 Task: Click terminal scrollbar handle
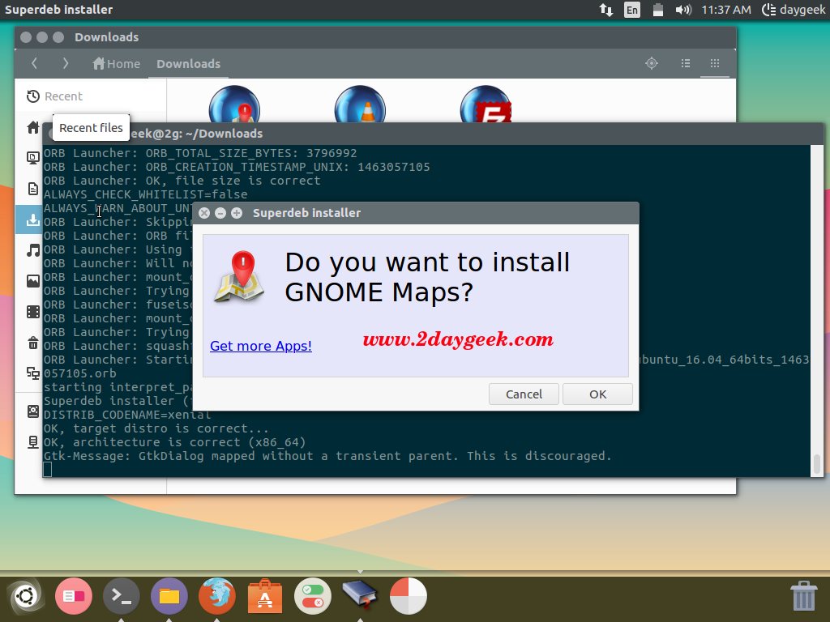point(817,464)
